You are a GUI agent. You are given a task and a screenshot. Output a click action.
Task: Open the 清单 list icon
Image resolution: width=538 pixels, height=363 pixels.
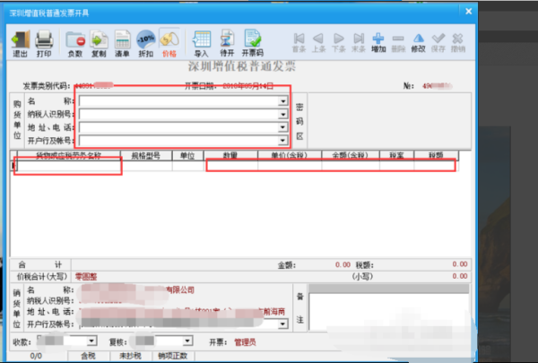[x=122, y=44]
